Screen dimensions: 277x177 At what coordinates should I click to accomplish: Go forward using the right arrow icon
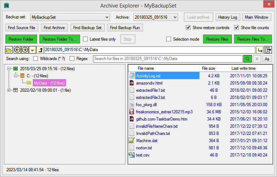[x=25, y=50]
